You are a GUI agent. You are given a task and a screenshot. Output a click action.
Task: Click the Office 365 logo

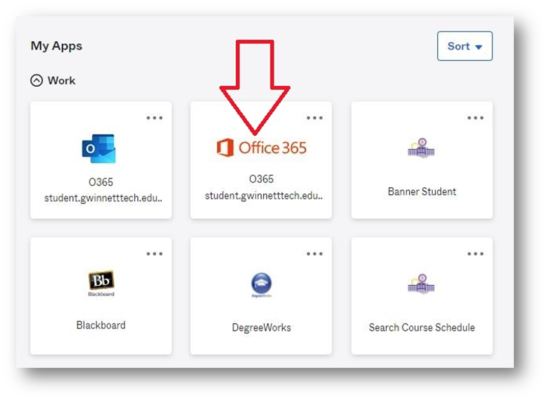261,148
